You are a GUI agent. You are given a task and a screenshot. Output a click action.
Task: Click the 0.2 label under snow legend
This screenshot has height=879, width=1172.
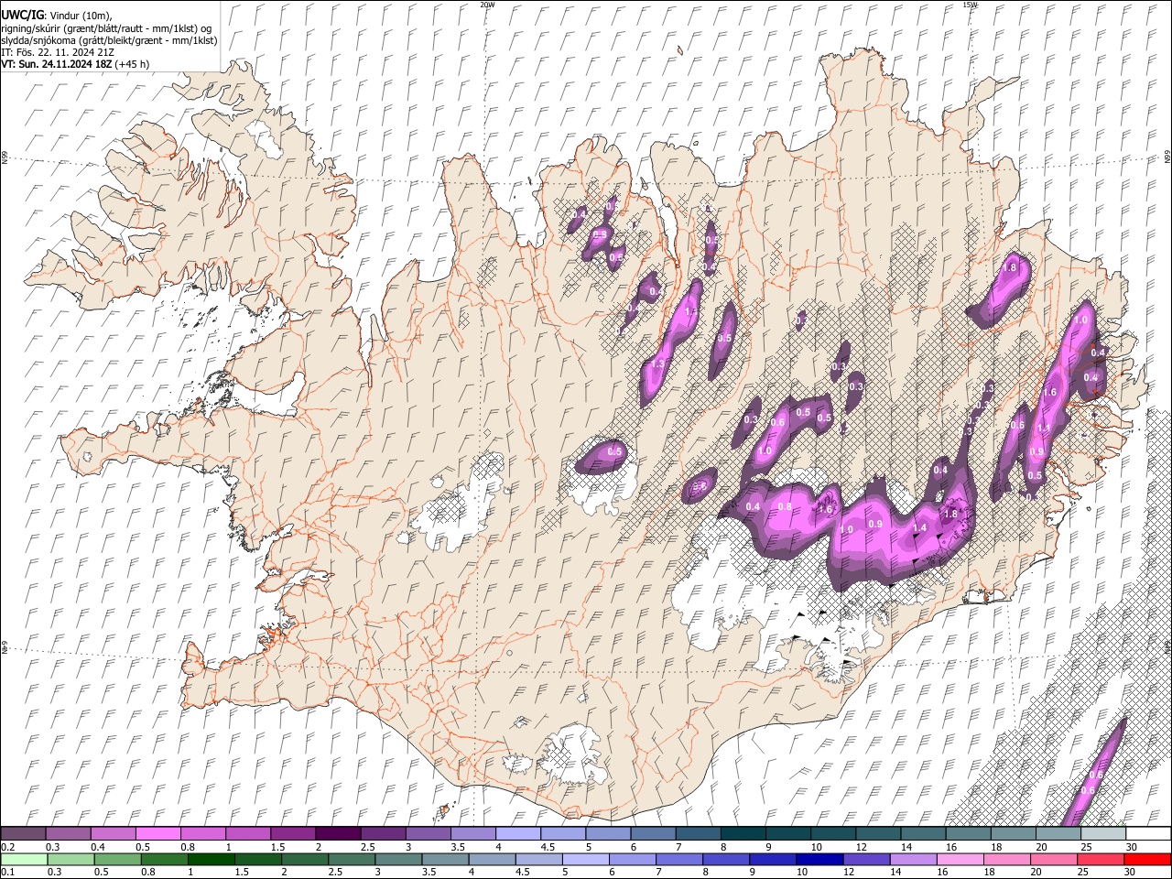[x=6, y=847]
